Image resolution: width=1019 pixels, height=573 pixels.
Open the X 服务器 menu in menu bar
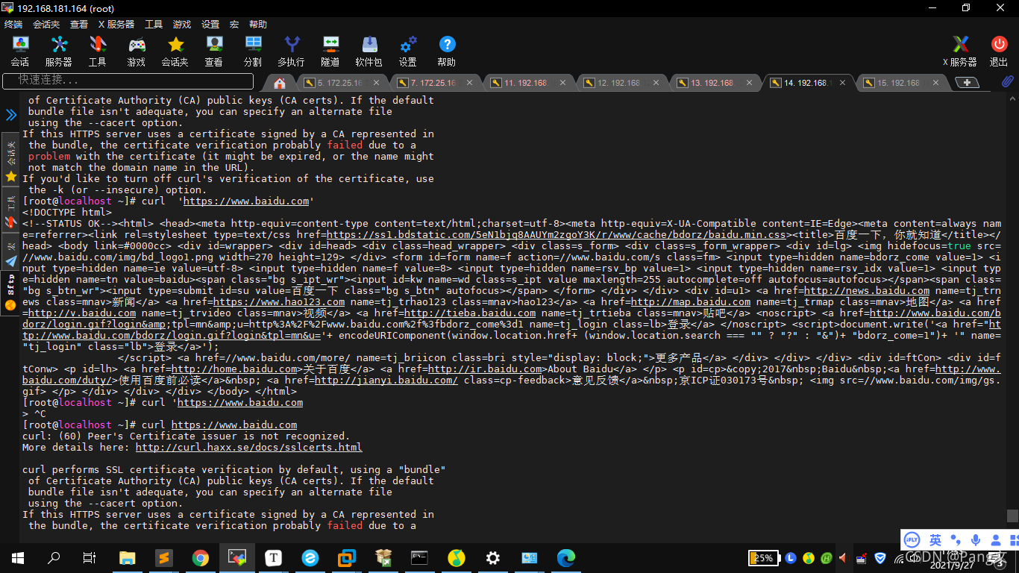116,24
